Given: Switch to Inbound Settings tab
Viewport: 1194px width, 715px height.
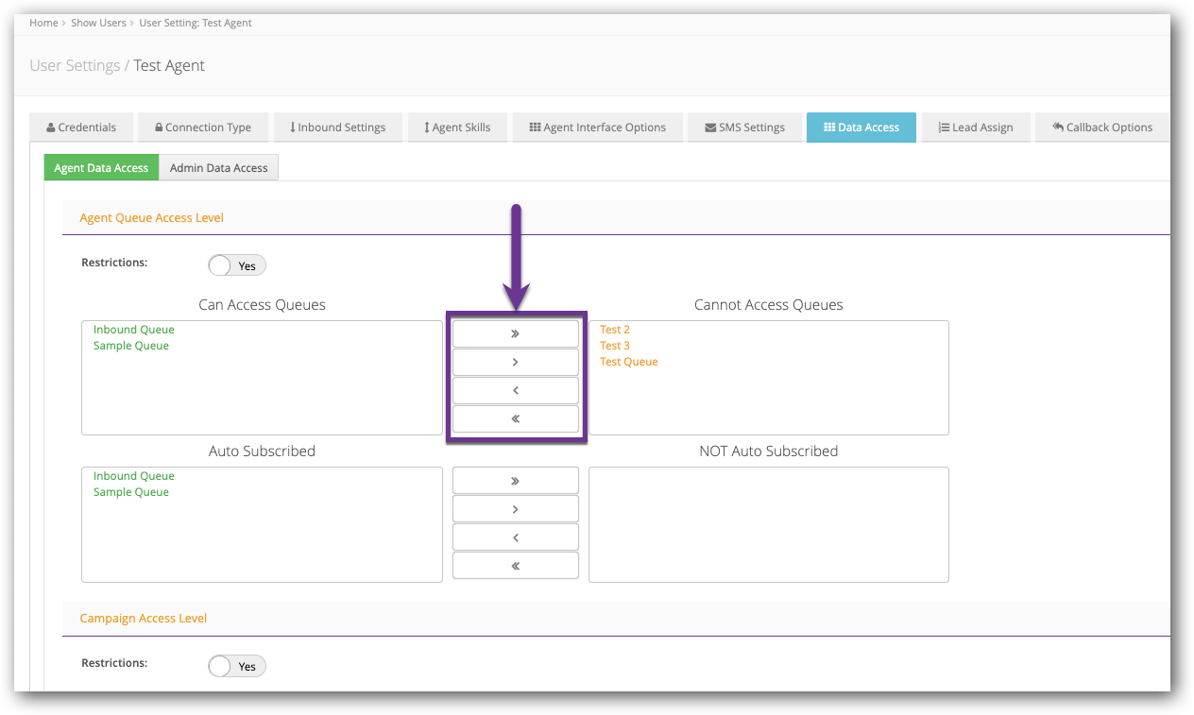Looking at the screenshot, I should [337, 128].
